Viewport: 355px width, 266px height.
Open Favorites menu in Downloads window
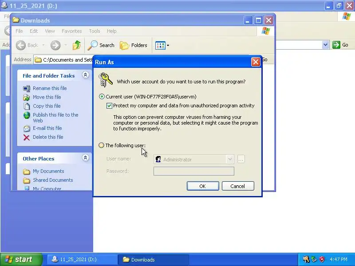pos(71,31)
